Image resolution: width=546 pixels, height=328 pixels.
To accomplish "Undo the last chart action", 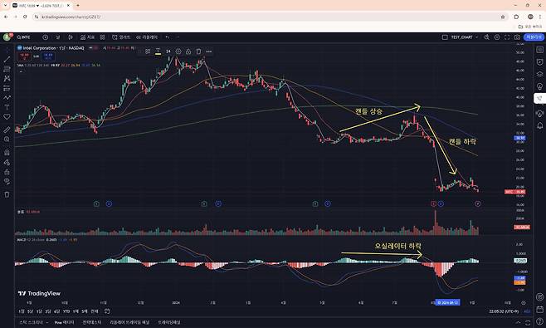I will pyautogui.click(x=168, y=37).
